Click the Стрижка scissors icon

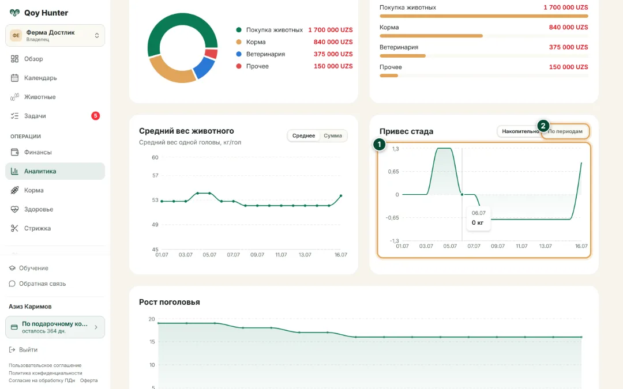14,228
